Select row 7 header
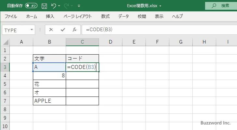 [x=5, y=101]
